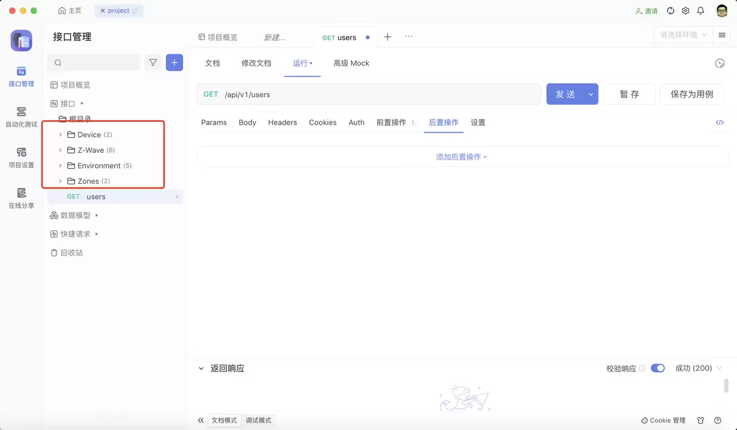Image resolution: width=737 pixels, height=430 pixels.
Task: Open Params request tab
Action: (214, 122)
